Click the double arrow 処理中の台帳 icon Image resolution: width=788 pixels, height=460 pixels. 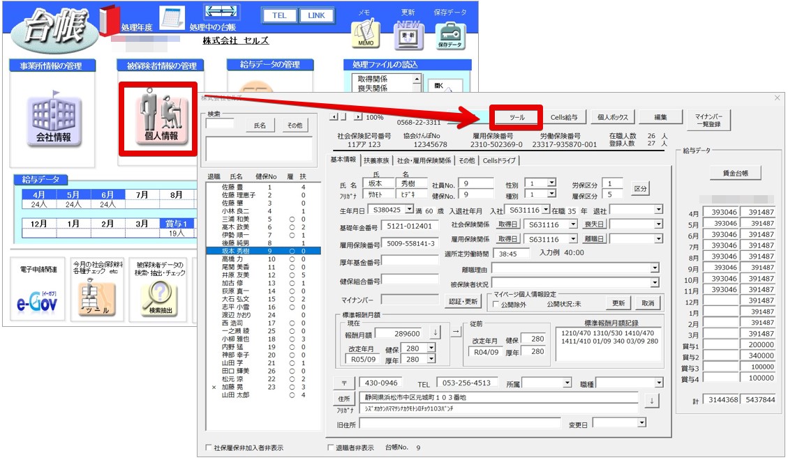tap(221, 12)
